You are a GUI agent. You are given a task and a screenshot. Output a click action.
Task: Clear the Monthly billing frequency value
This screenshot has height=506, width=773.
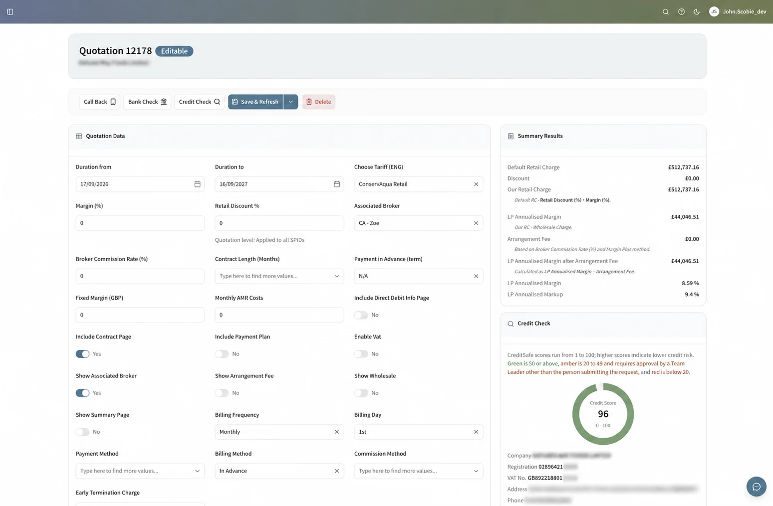point(337,432)
